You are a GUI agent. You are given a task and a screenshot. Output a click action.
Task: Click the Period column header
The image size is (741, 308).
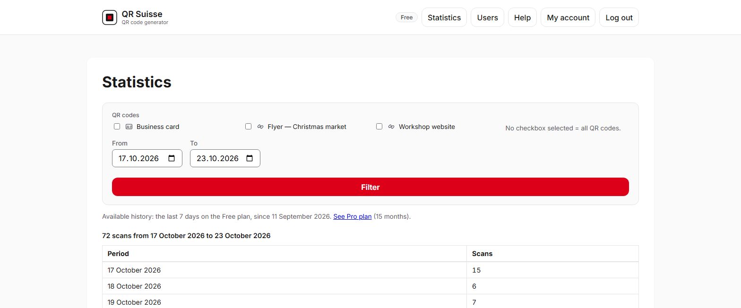284,254
